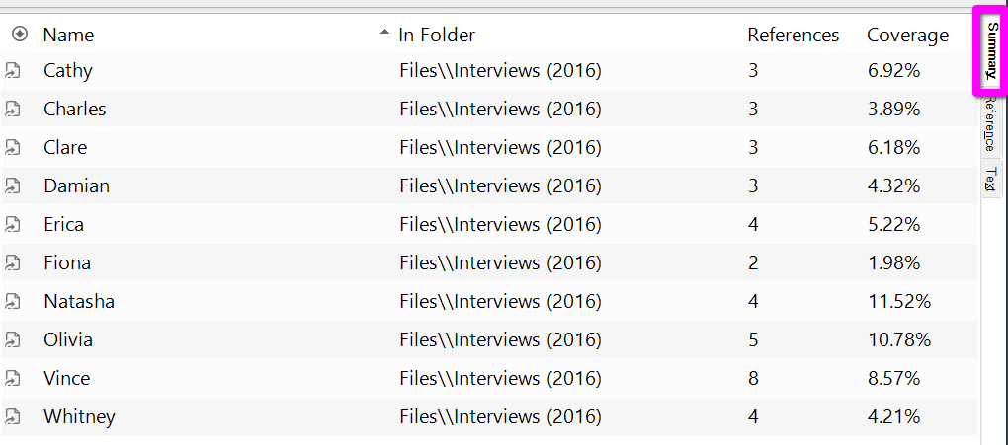This screenshot has height=445, width=1008.
Task: Select the Fiona interview row
Action: click(67, 263)
